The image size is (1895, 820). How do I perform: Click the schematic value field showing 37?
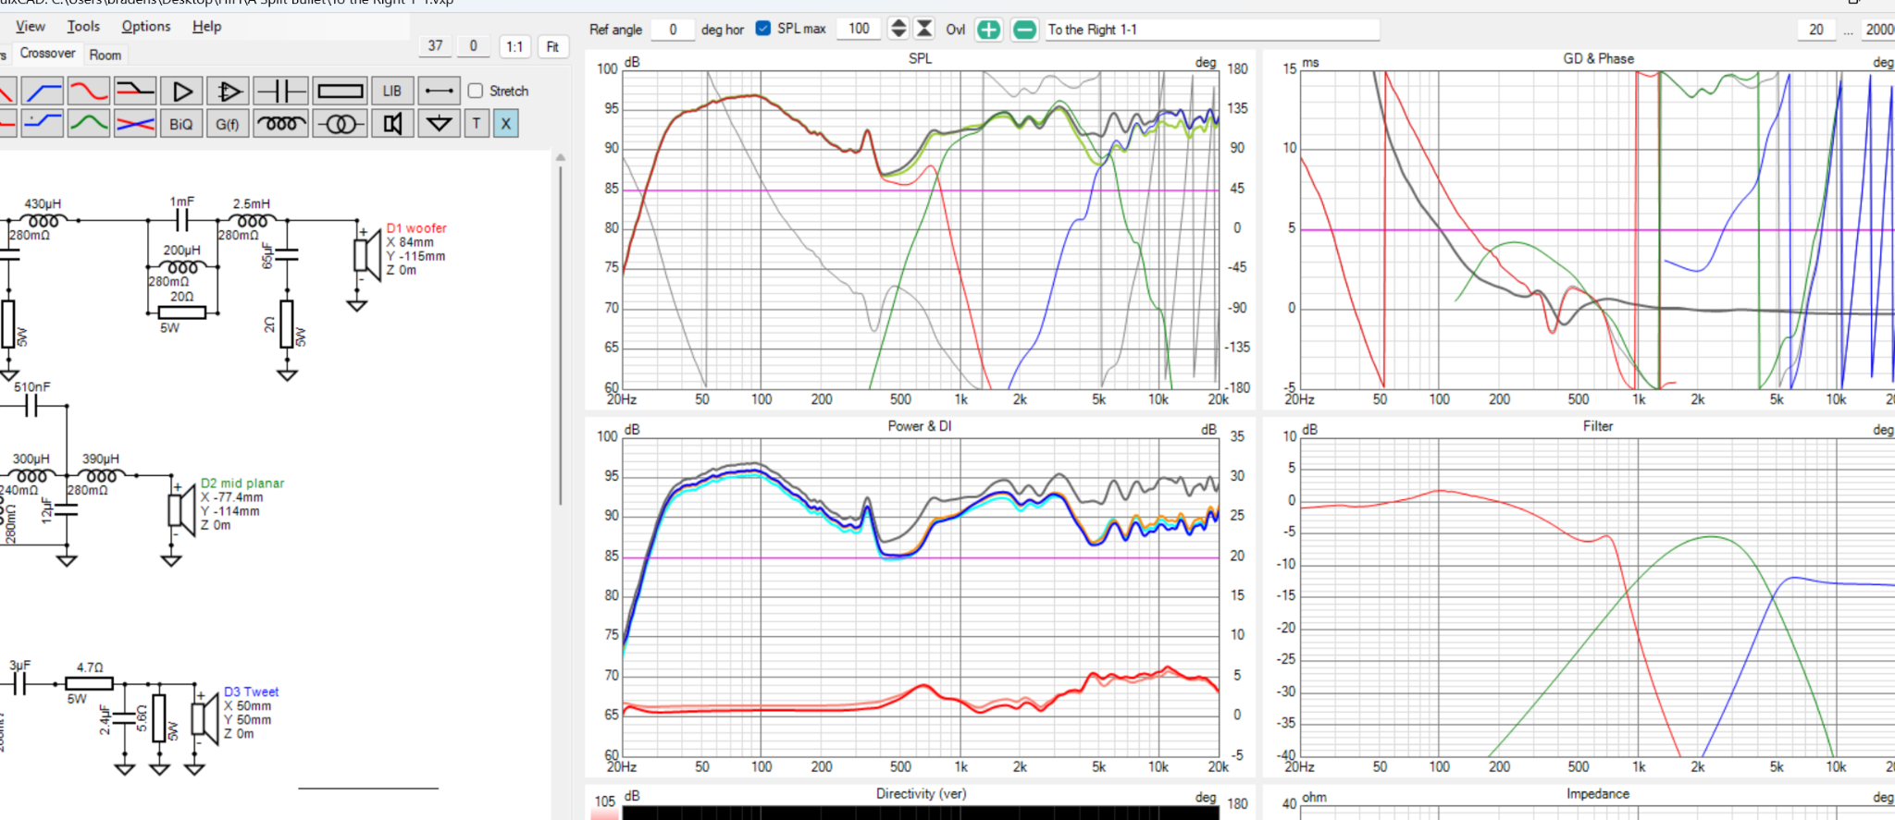point(436,46)
